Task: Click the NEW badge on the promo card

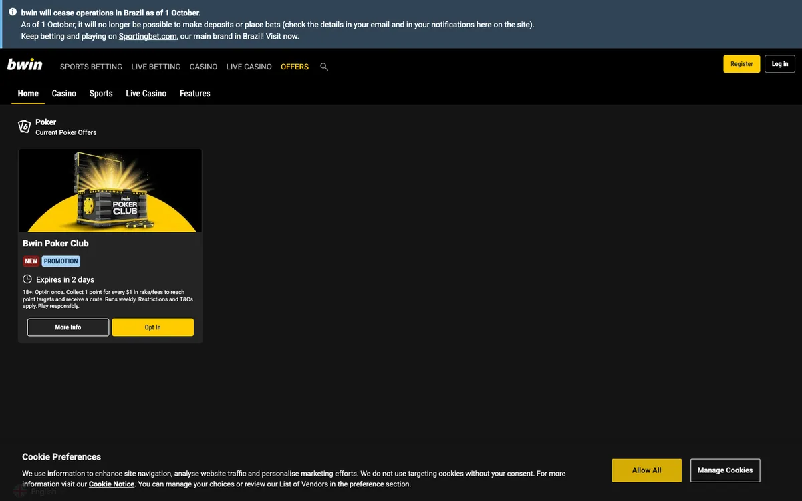Action: tap(31, 261)
